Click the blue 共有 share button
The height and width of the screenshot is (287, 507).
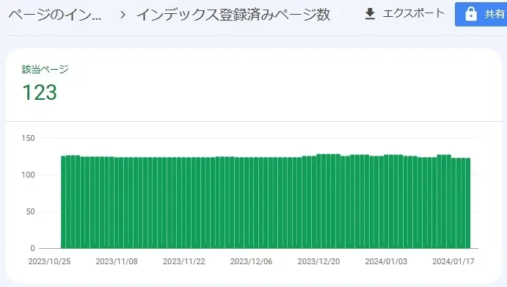point(481,14)
